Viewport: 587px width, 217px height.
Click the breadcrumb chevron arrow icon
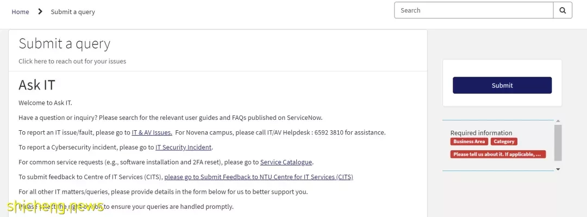[x=40, y=11]
